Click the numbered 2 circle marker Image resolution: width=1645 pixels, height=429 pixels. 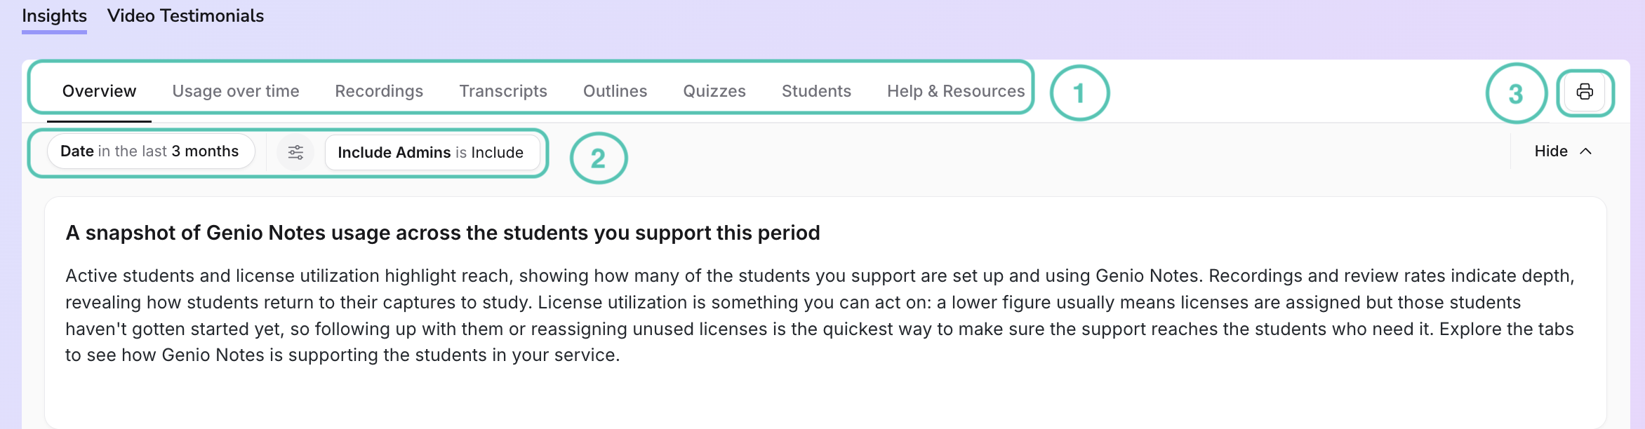(x=598, y=158)
